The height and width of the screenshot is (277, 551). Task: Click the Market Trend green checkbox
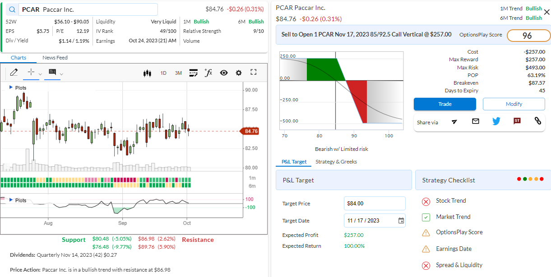426,218
